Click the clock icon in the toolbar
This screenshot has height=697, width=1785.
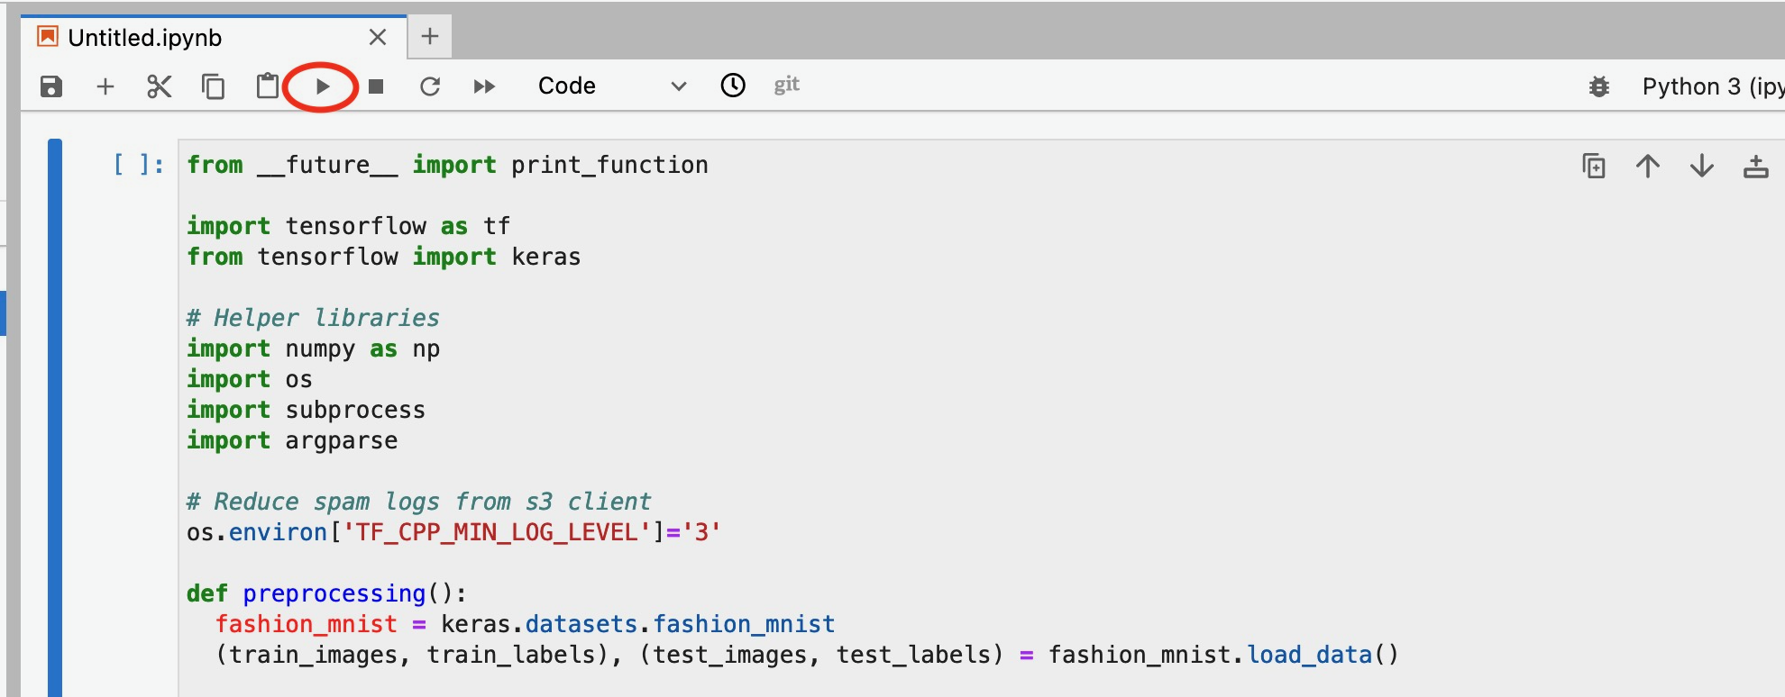[733, 86]
